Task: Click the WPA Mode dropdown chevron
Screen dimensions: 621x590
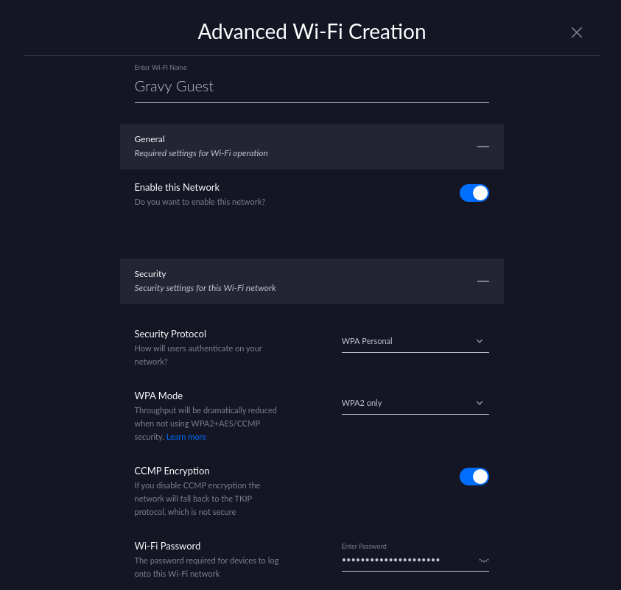Action: [x=480, y=403]
